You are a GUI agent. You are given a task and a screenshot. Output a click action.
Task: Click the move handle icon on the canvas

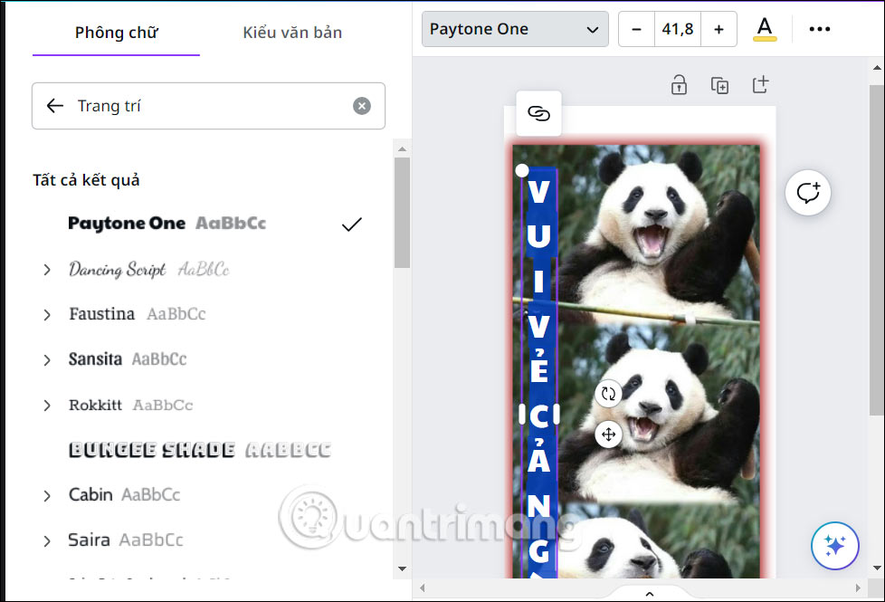[x=608, y=435]
